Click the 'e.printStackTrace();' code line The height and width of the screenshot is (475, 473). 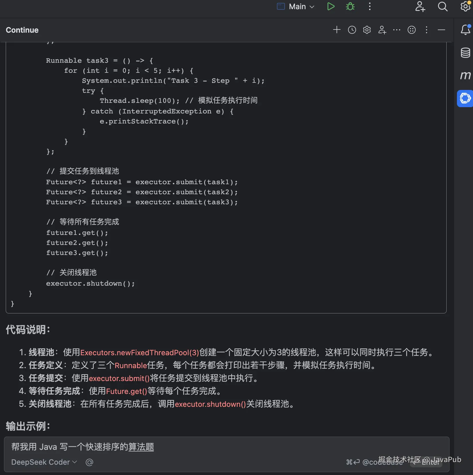click(x=144, y=121)
